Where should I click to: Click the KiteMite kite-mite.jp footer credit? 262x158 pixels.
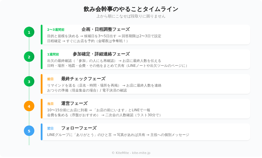[131, 153]
